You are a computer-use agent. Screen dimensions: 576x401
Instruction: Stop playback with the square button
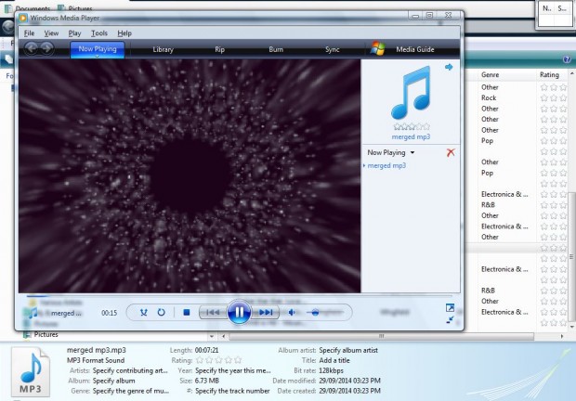click(186, 312)
